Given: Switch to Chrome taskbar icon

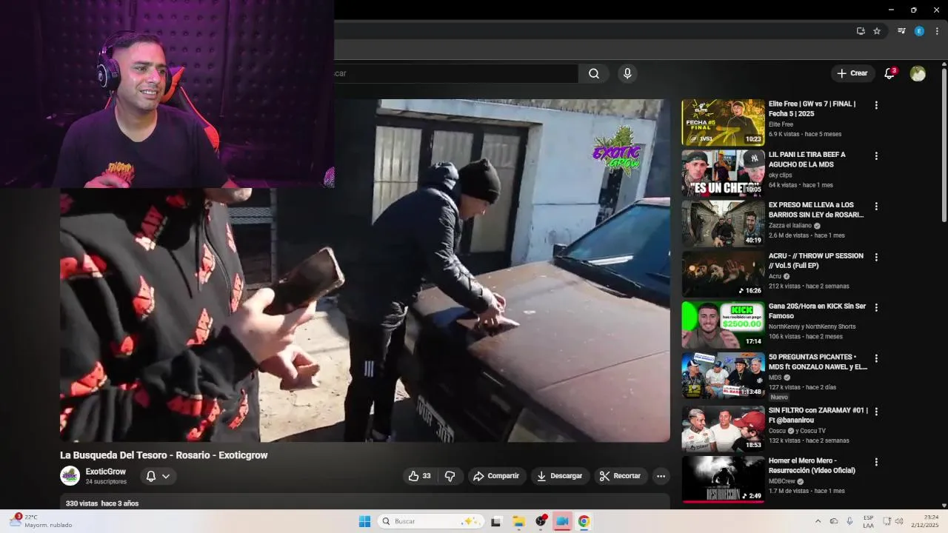Looking at the screenshot, I should click(584, 521).
